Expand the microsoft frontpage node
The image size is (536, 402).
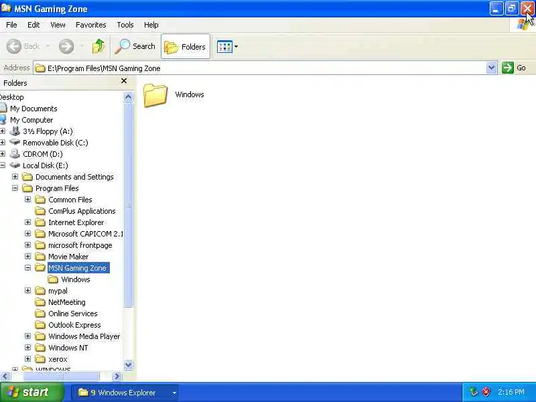pyautogui.click(x=27, y=245)
